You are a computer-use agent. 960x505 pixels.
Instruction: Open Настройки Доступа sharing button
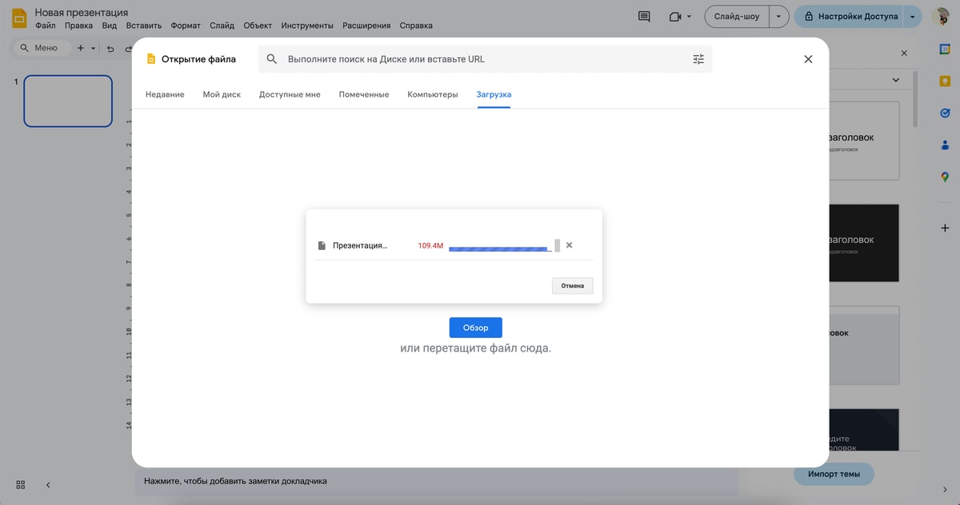click(850, 16)
